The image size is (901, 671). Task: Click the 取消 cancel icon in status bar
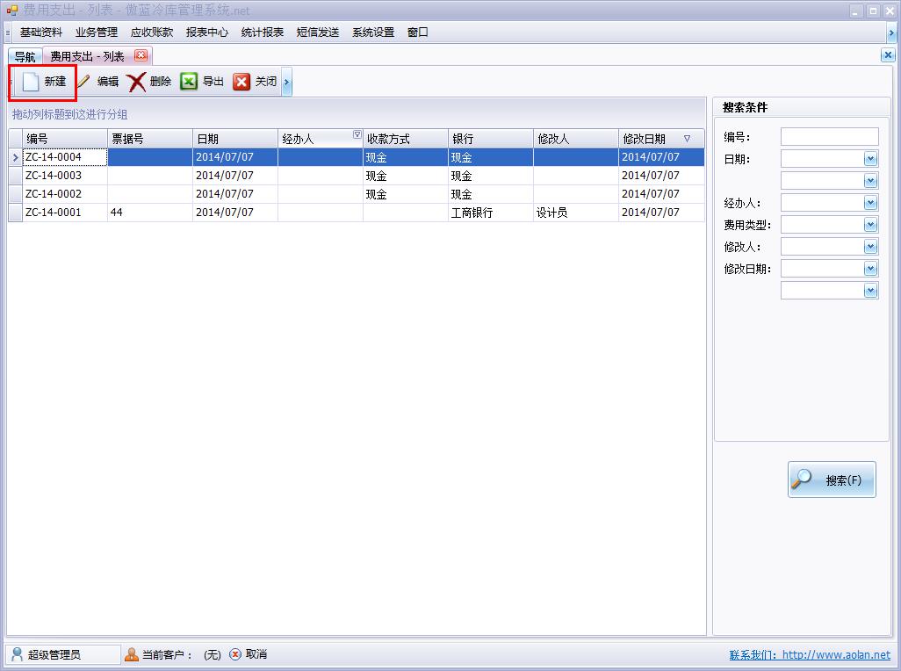[235, 654]
